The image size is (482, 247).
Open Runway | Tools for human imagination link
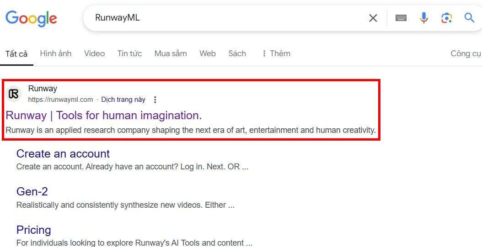(104, 116)
